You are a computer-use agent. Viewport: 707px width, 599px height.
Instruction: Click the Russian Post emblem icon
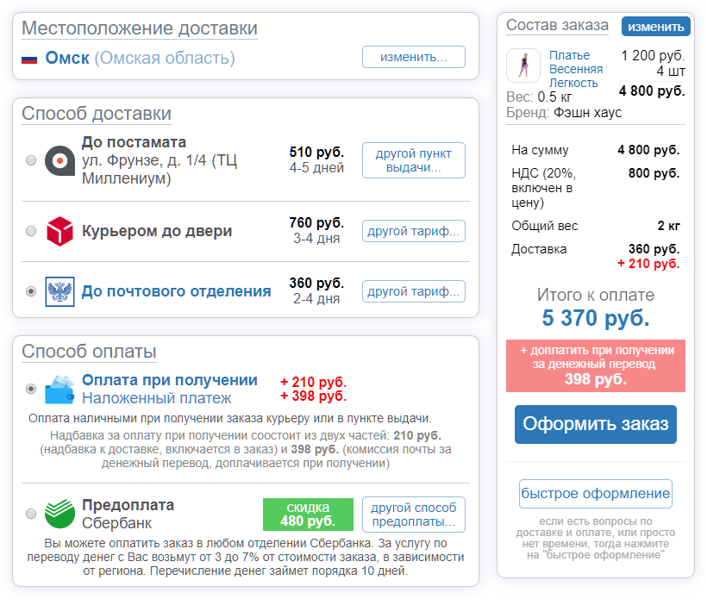[58, 290]
